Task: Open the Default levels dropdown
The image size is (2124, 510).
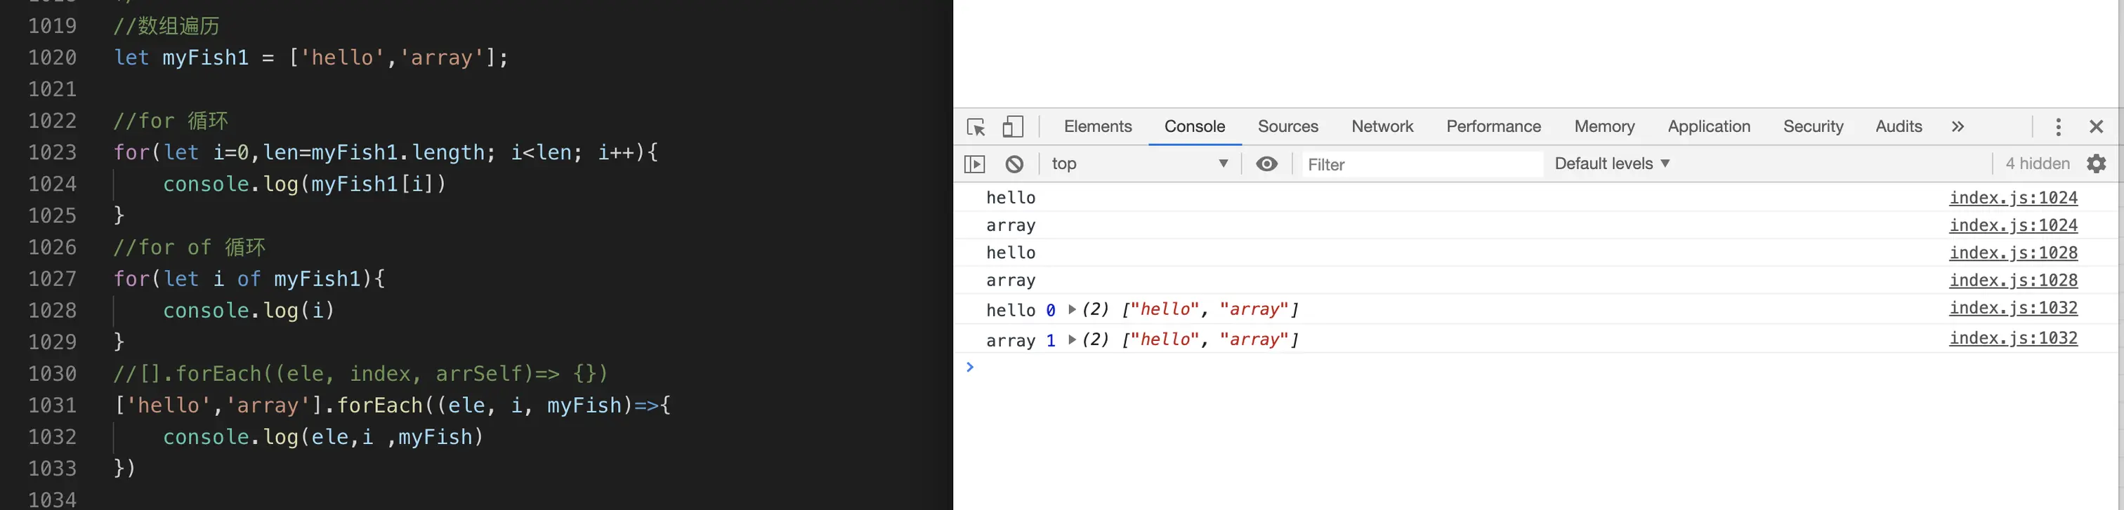Action: pos(1612,164)
